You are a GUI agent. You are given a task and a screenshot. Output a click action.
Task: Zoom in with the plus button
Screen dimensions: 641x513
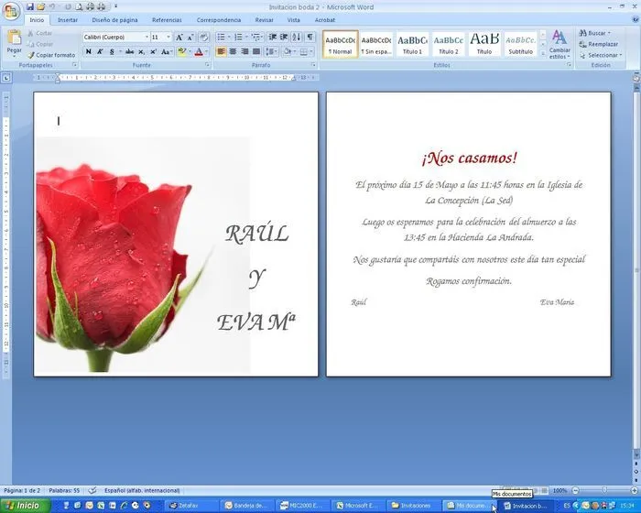click(635, 490)
